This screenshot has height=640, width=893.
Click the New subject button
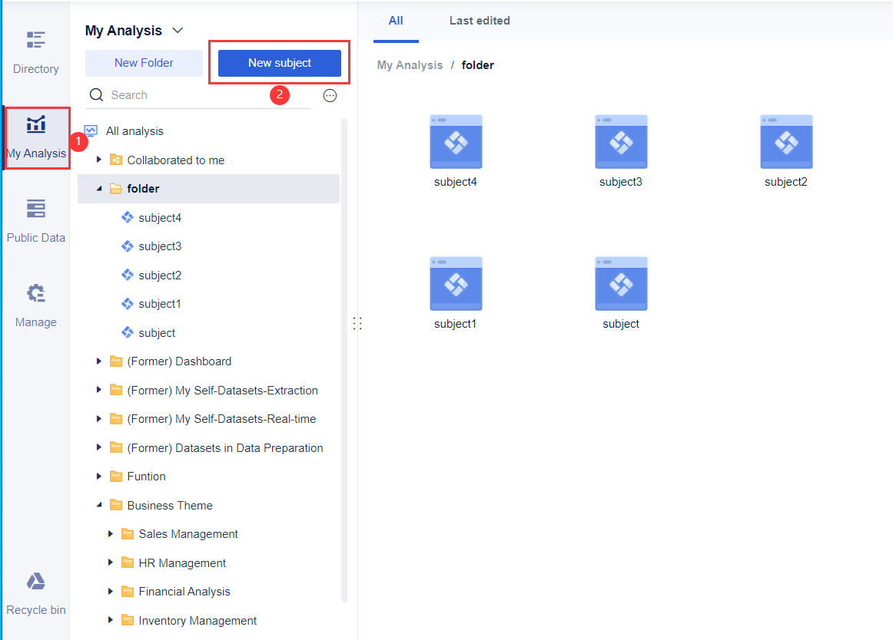coord(279,63)
